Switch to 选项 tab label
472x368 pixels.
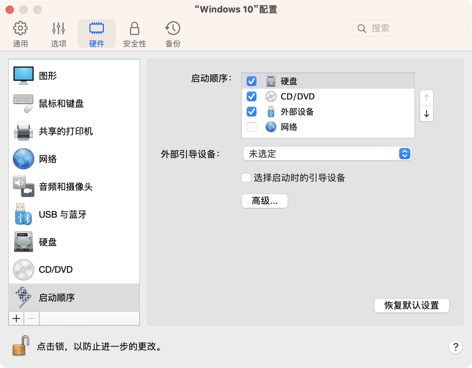(59, 44)
